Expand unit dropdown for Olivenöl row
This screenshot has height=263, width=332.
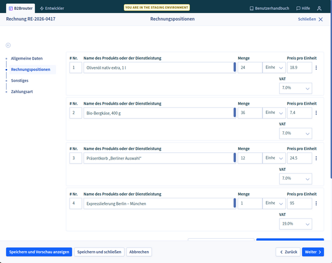coord(274,68)
